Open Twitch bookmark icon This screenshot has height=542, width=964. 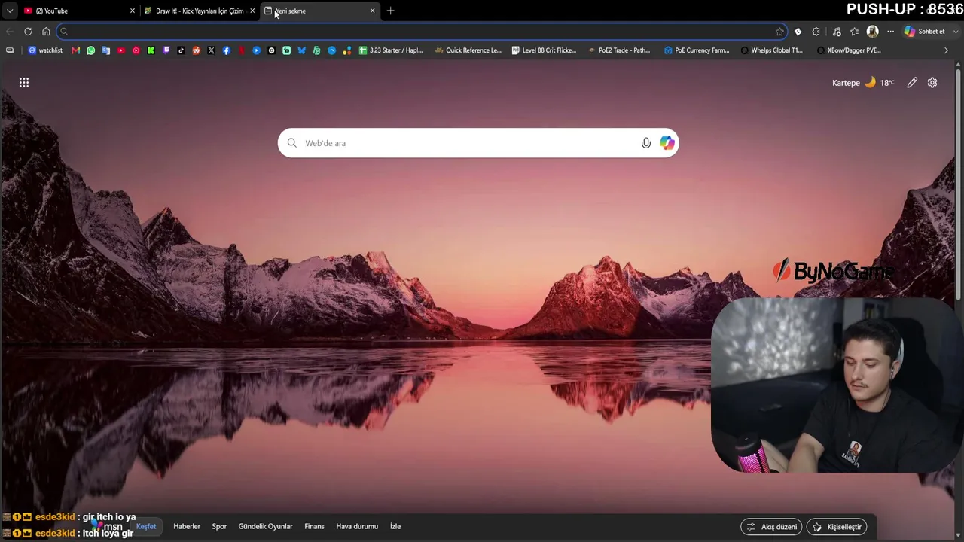point(166,50)
